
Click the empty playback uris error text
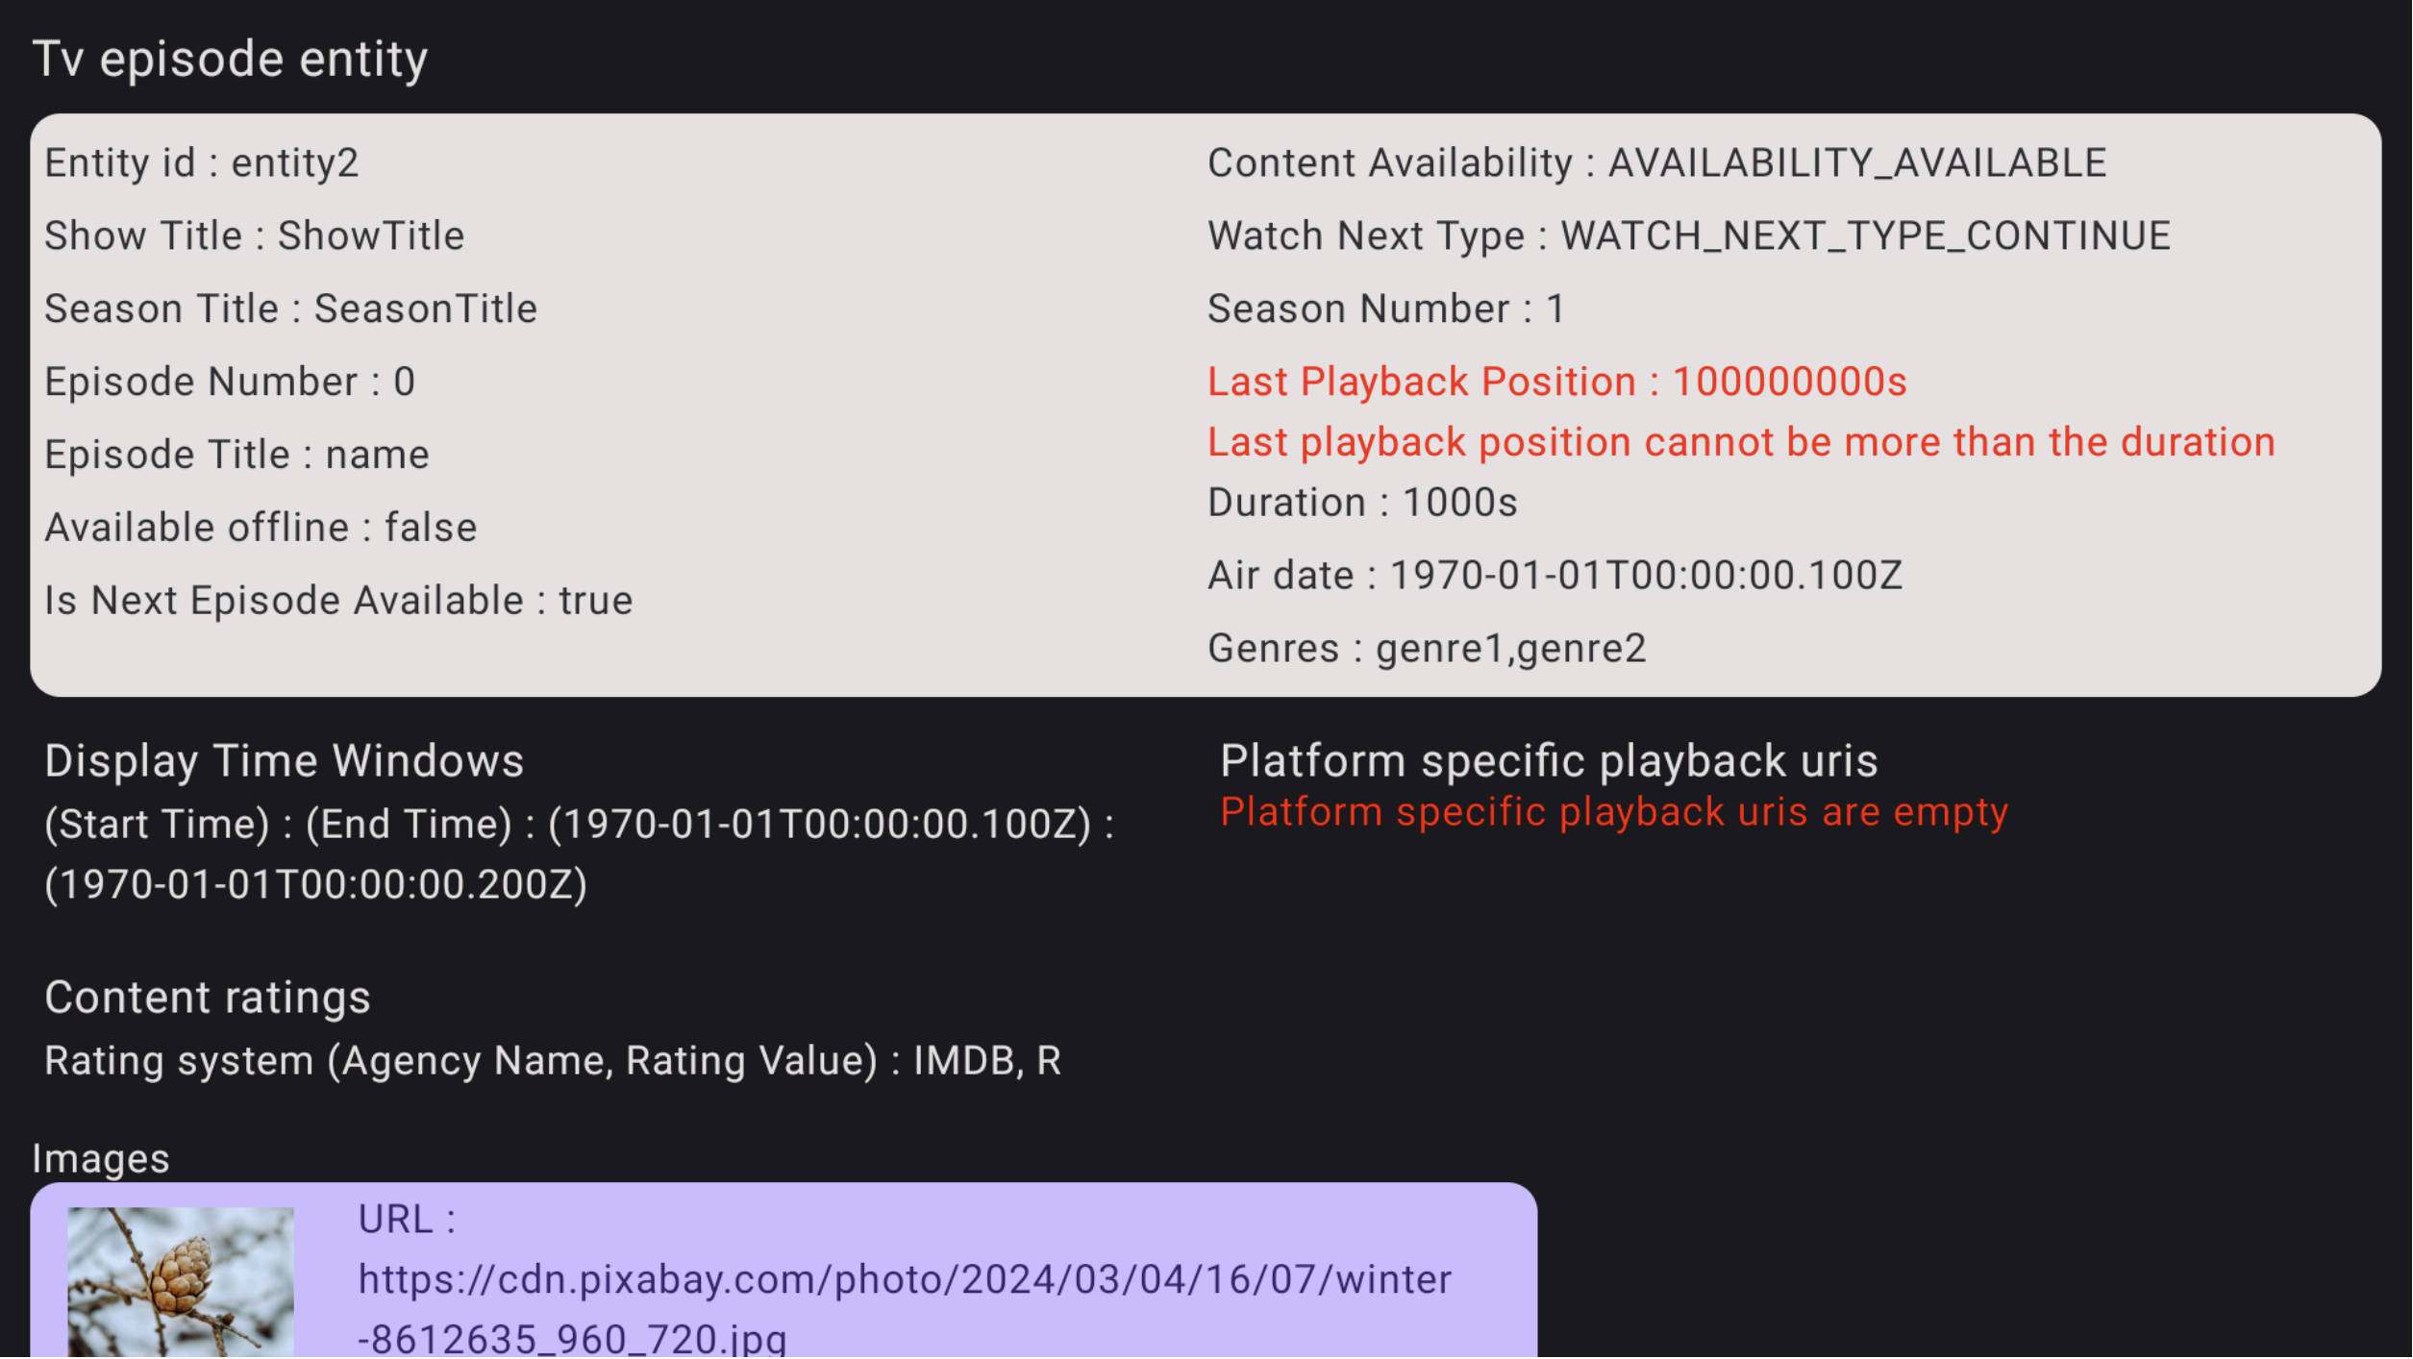[1614, 813]
